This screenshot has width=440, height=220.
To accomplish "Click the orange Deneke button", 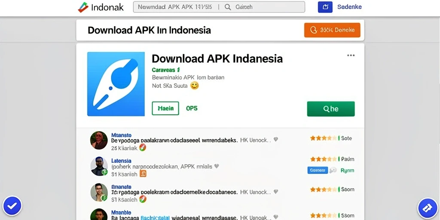I will 332,30.
